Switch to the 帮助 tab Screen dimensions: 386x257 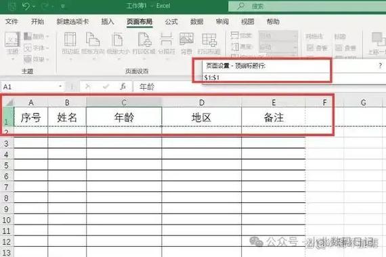273,22
